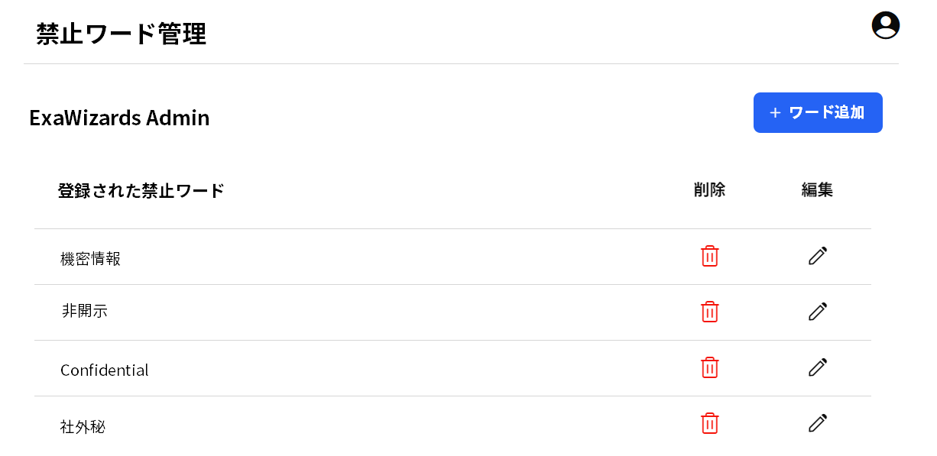The height and width of the screenshot is (456, 937).
Task: Select the 機密情報 word text
Action: pos(90,259)
